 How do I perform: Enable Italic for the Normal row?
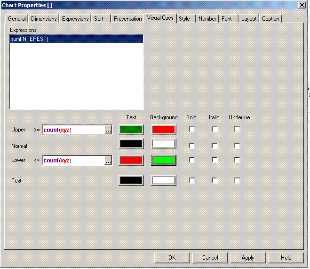[215, 146]
